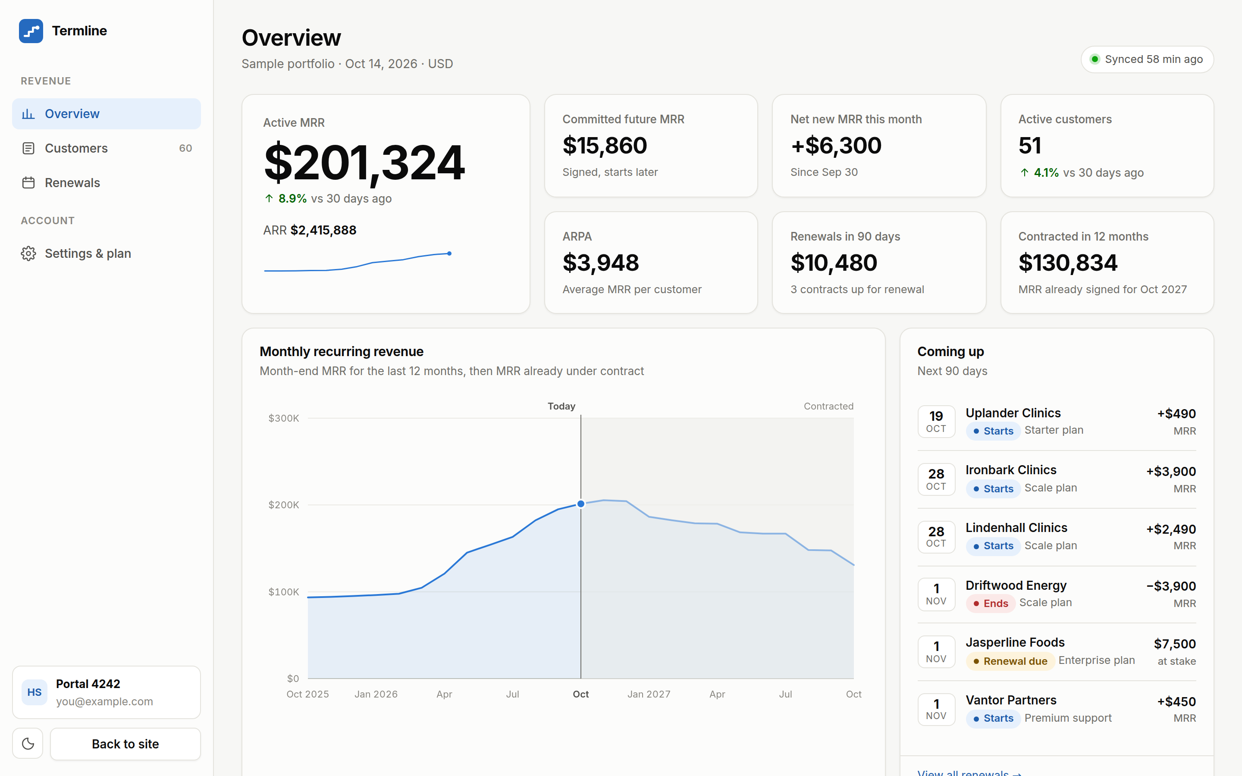Select the Uplander Clinics row

[1057, 422]
